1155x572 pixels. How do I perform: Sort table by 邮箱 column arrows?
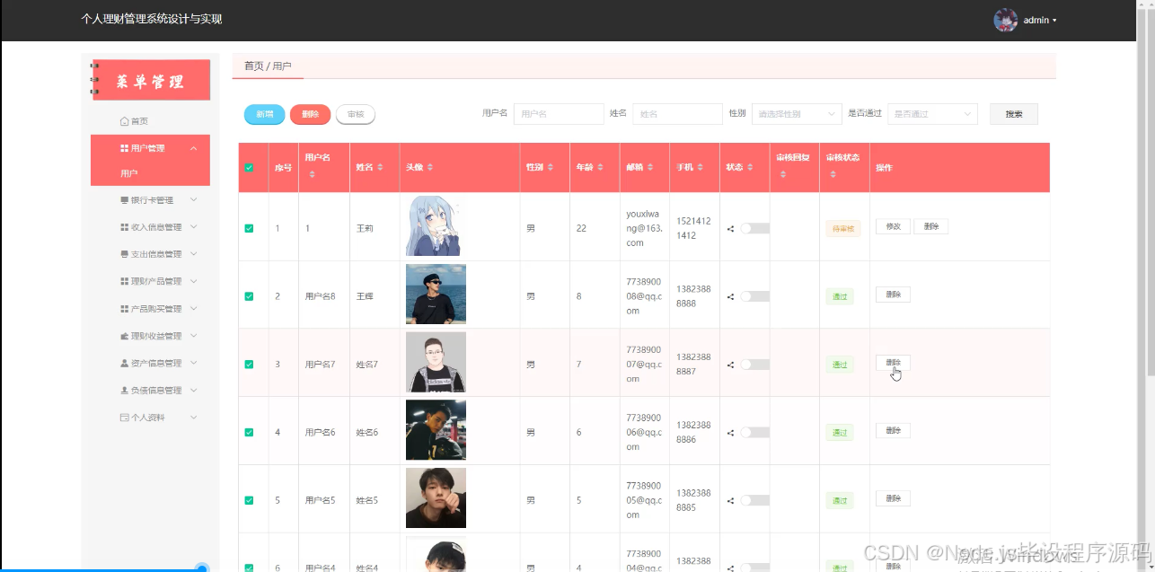tap(650, 168)
